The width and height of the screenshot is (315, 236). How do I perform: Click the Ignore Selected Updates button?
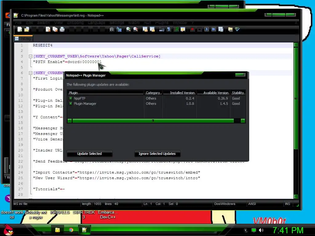[157, 154]
